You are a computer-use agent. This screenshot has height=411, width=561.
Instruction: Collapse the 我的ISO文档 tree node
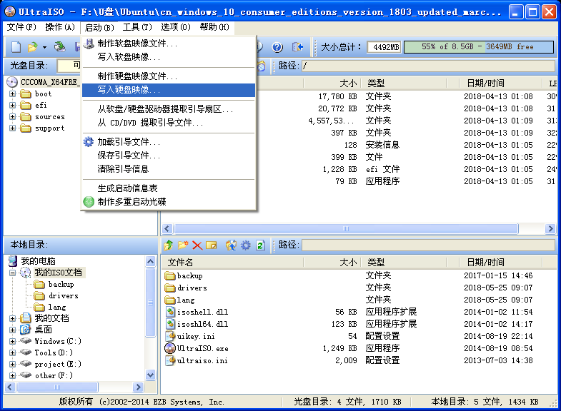click(x=13, y=273)
